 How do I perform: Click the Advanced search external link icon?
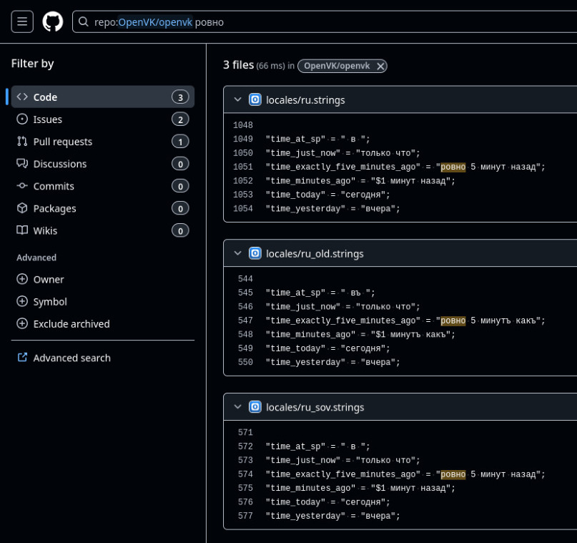pyautogui.click(x=22, y=358)
